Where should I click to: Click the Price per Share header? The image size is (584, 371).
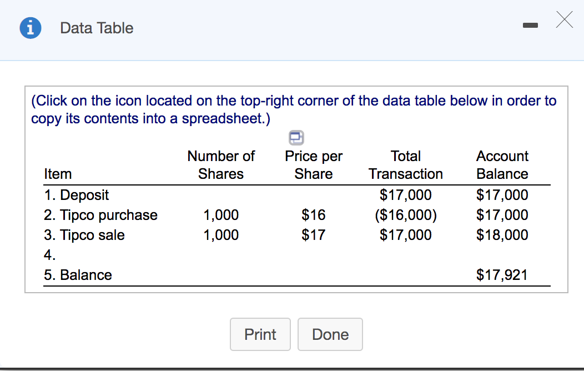click(314, 165)
